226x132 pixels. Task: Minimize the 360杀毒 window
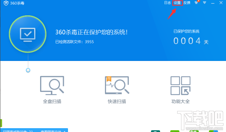click(213, 3)
